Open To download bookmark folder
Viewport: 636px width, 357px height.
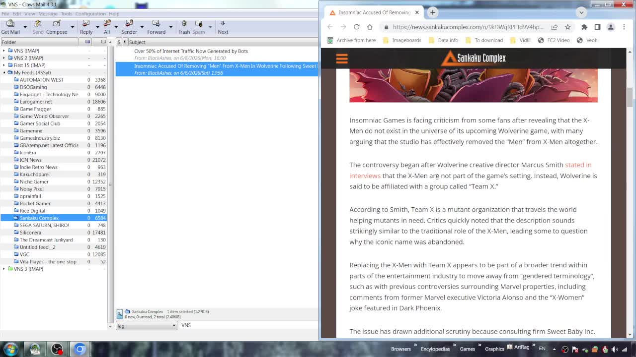click(x=484, y=40)
